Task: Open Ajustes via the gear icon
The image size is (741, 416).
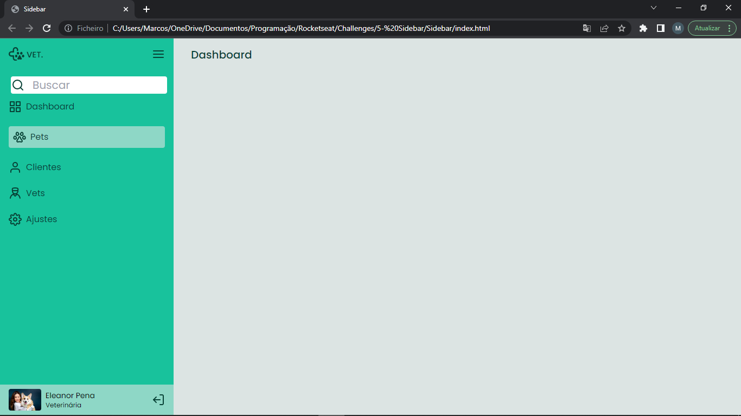Action: tap(15, 219)
